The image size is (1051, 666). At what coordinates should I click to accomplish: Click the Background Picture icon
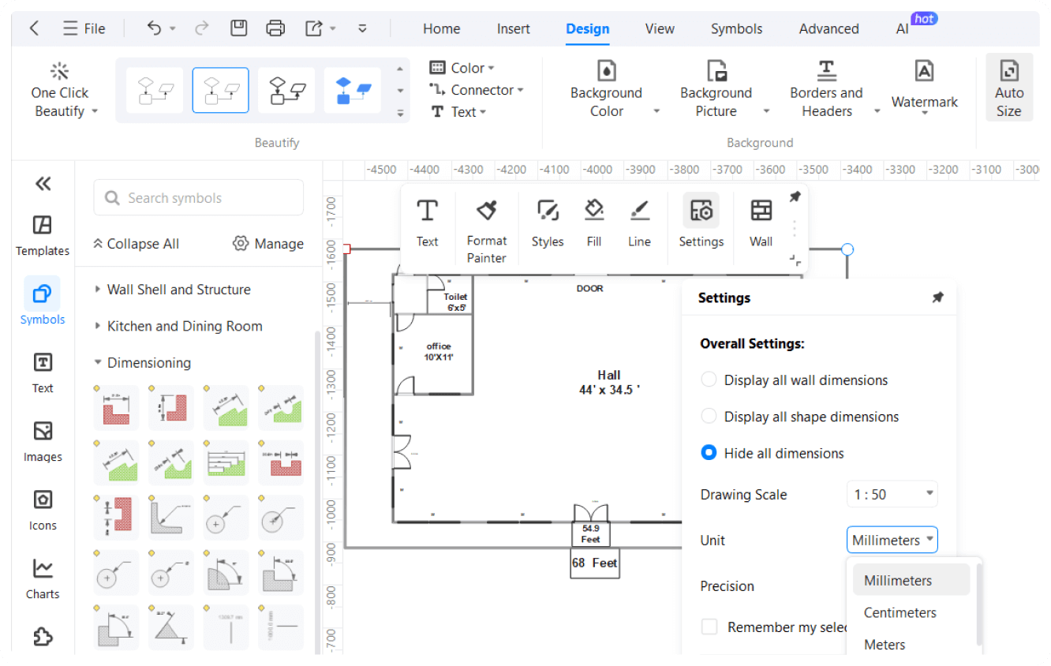[x=716, y=70]
